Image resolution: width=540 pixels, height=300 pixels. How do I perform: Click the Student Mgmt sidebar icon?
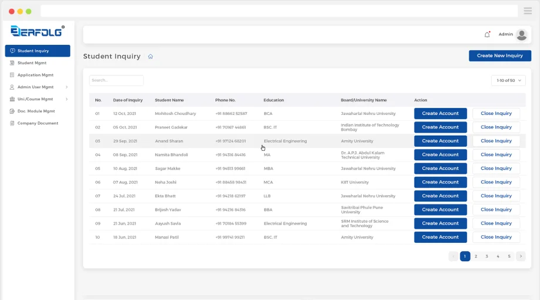pos(12,63)
